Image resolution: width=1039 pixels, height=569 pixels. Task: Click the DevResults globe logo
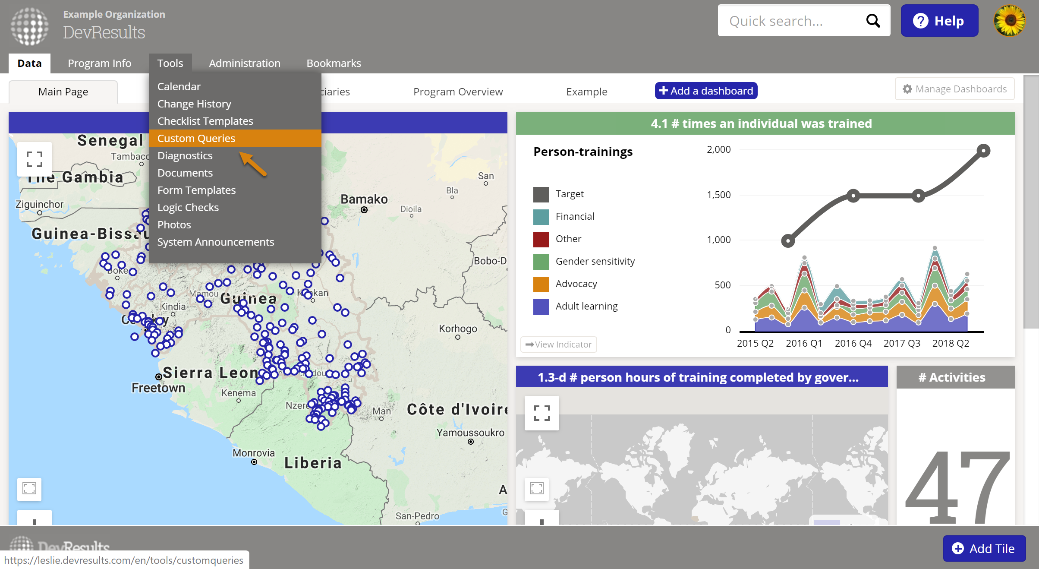(29, 26)
